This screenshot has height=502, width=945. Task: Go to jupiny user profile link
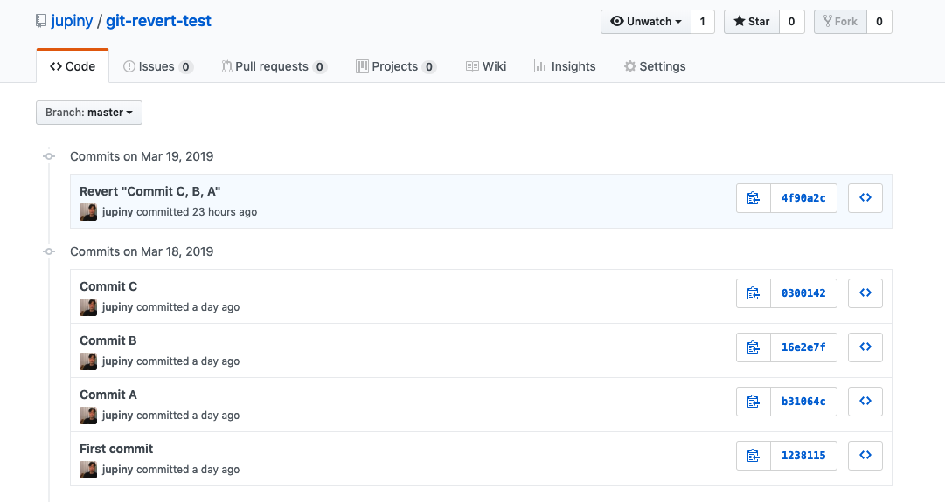(72, 21)
